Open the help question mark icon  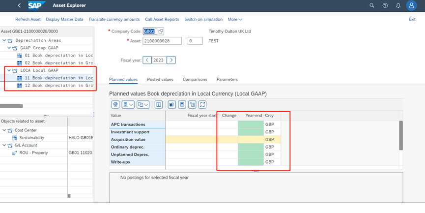(x=385, y=5)
